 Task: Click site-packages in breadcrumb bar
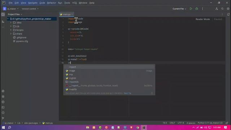coord(31,123)
